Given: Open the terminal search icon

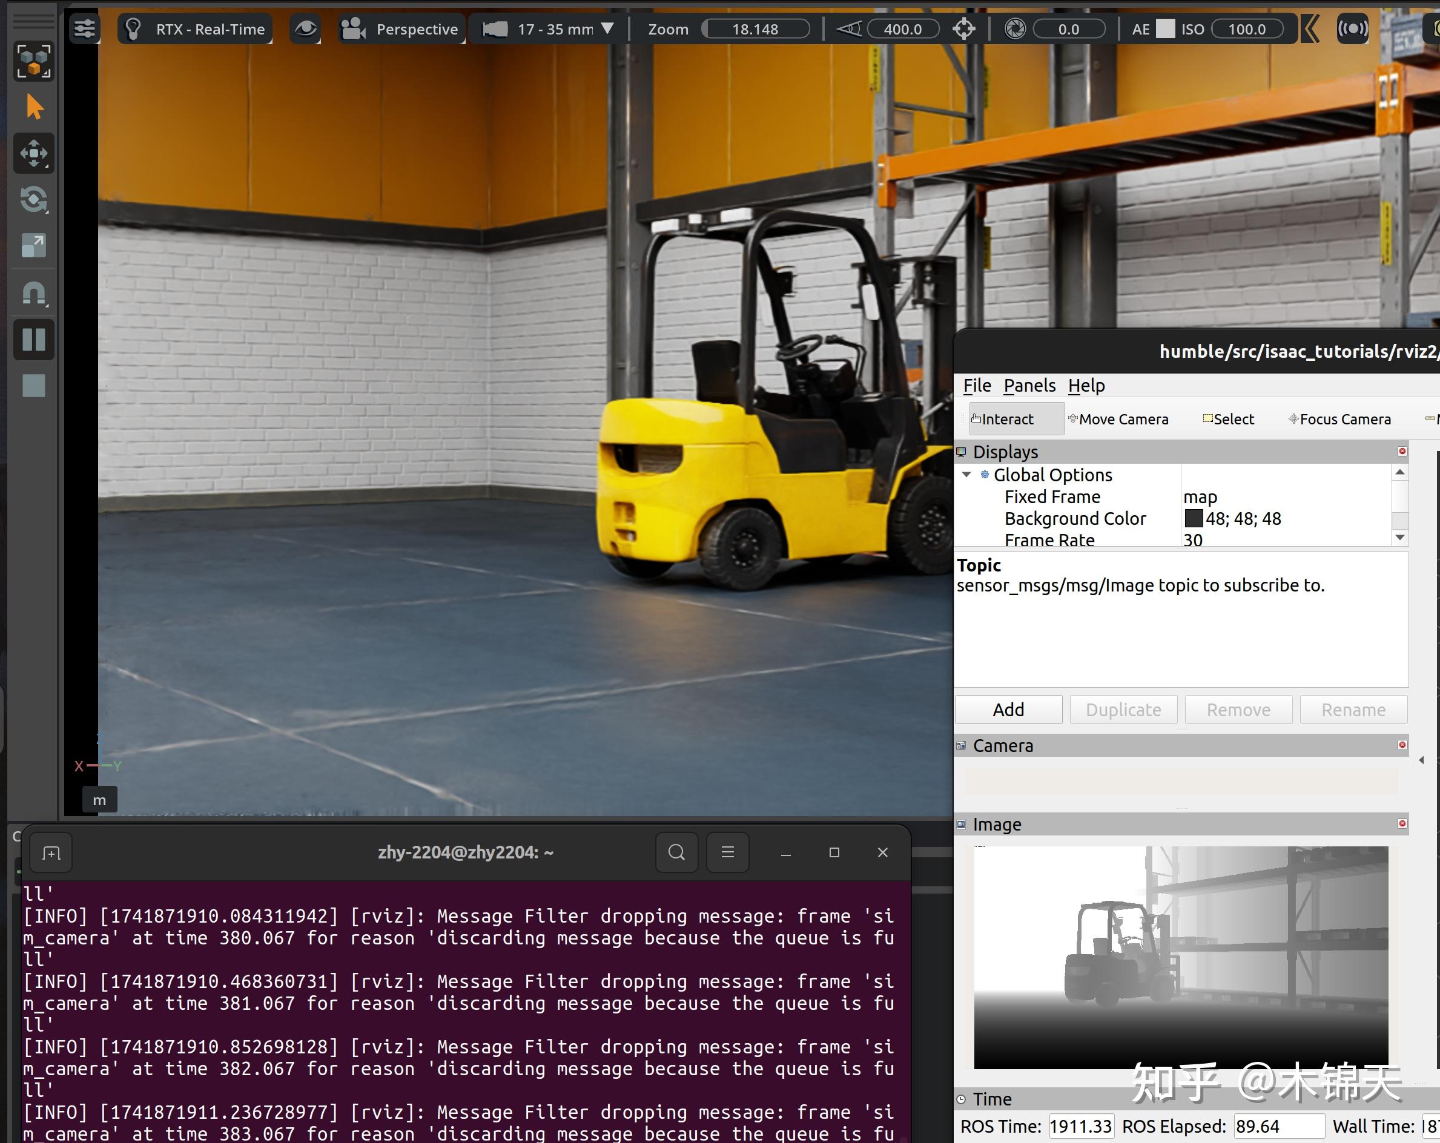Looking at the screenshot, I should (x=676, y=852).
